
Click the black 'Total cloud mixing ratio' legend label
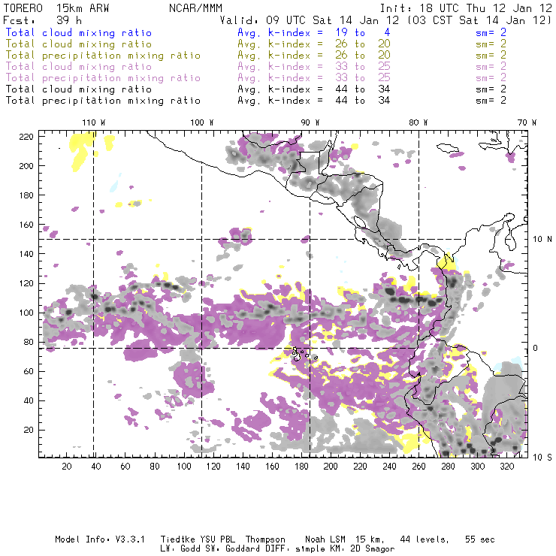point(79,89)
